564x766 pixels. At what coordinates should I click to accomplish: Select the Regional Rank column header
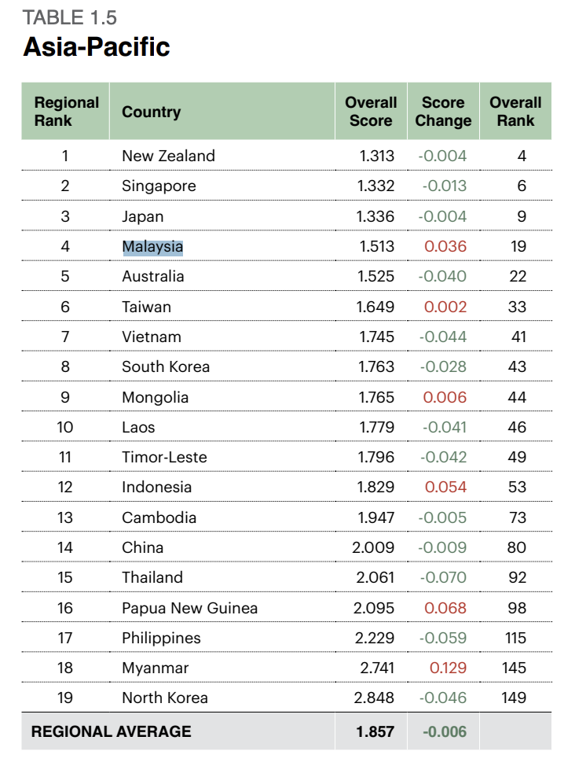click(x=66, y=112)
